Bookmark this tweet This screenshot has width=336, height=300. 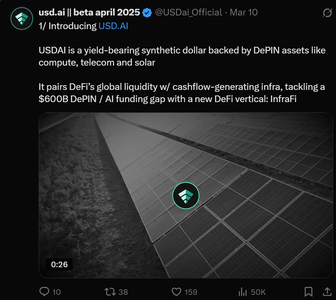tap(308, 292)
